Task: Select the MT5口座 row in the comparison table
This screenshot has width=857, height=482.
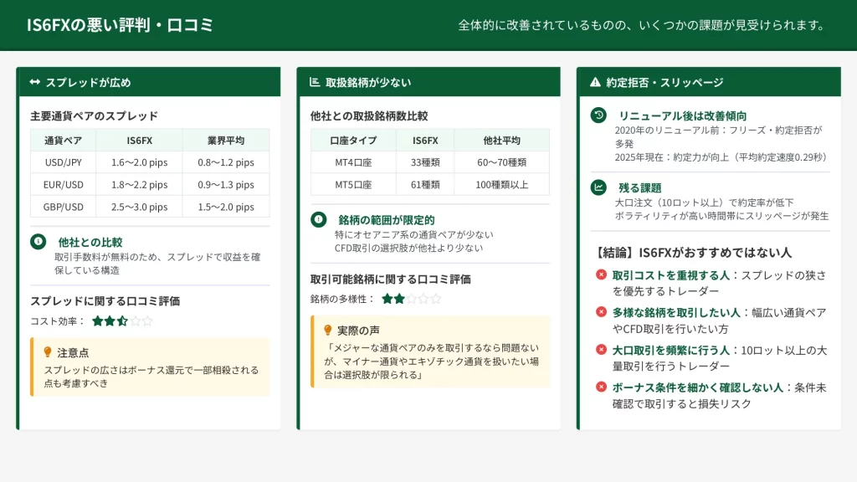Action: [430, 184]
